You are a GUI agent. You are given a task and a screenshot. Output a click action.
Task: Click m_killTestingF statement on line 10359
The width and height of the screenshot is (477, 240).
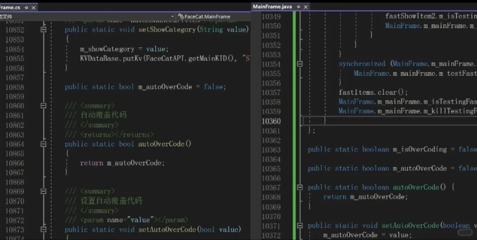tap(408, 111)
